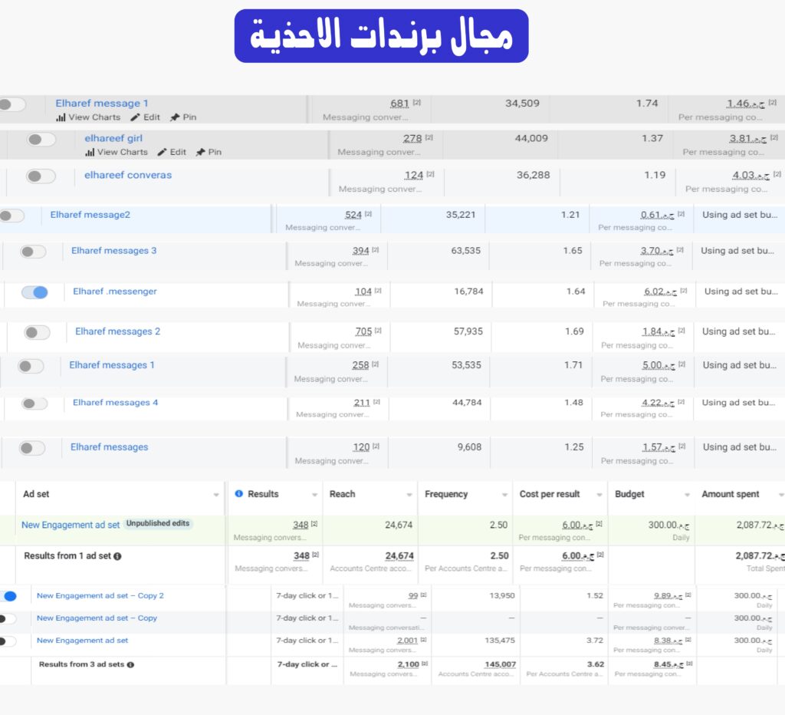Image resolution: width=785 pixels, height=715 pixels.
Task: Click the Unpublished edits badge
Action: click(x=159, y=524)
